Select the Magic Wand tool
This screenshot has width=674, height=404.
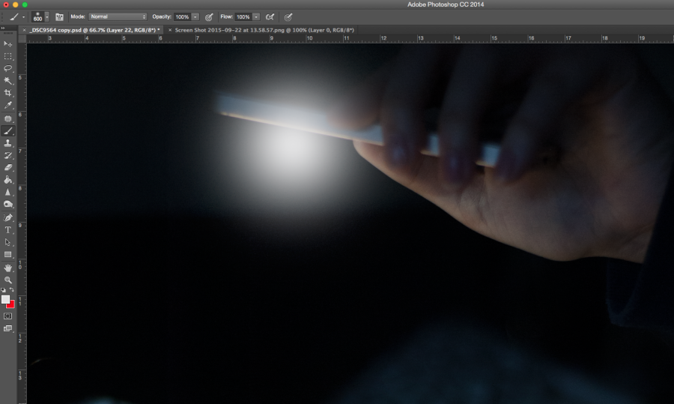tap(7, 80)
